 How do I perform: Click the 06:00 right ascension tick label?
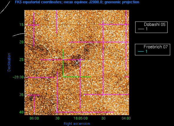pyautogui.click(x=34, y=118)
